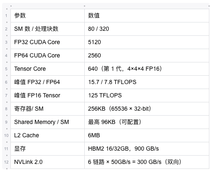Select row number 5 header
The image size is (211, 171).
click(6, 69)
